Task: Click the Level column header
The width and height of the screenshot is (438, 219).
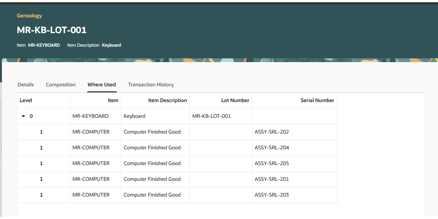Action: click(26, 101)
